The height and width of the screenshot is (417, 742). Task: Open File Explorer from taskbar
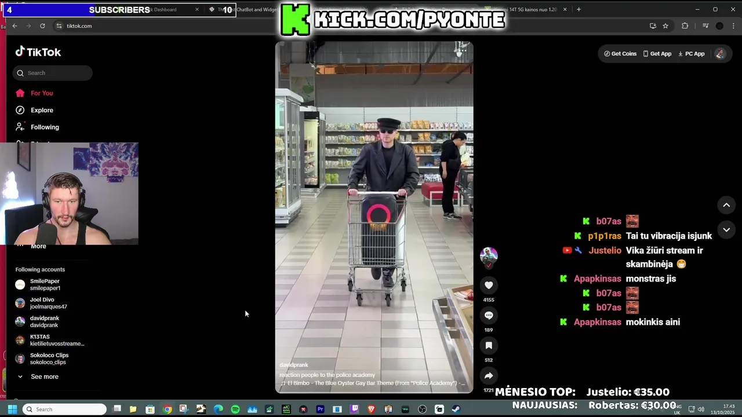(133, 409)
